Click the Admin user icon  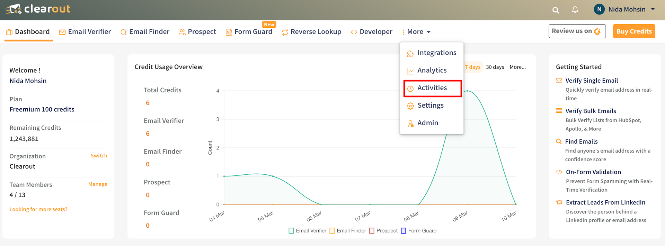[x=410, y=124]
